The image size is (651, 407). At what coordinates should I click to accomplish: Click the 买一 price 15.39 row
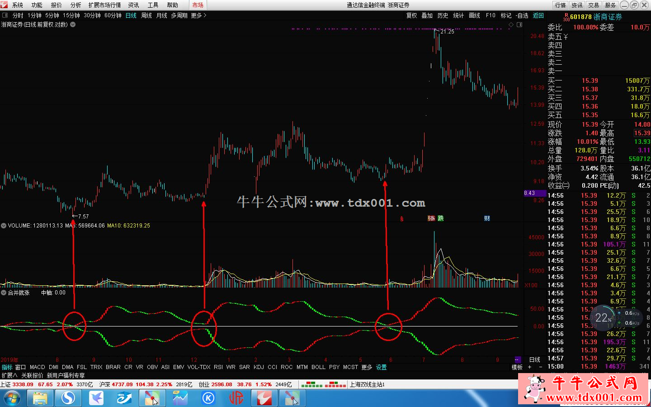(599, 80)
